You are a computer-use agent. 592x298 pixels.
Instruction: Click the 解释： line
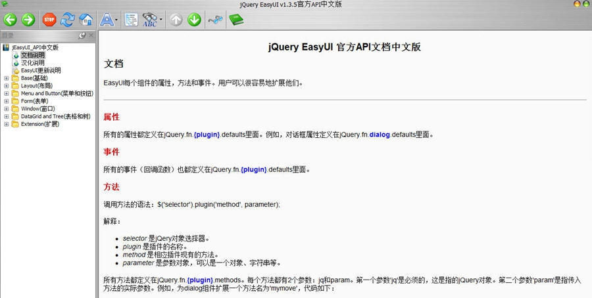tap(112, 221)
